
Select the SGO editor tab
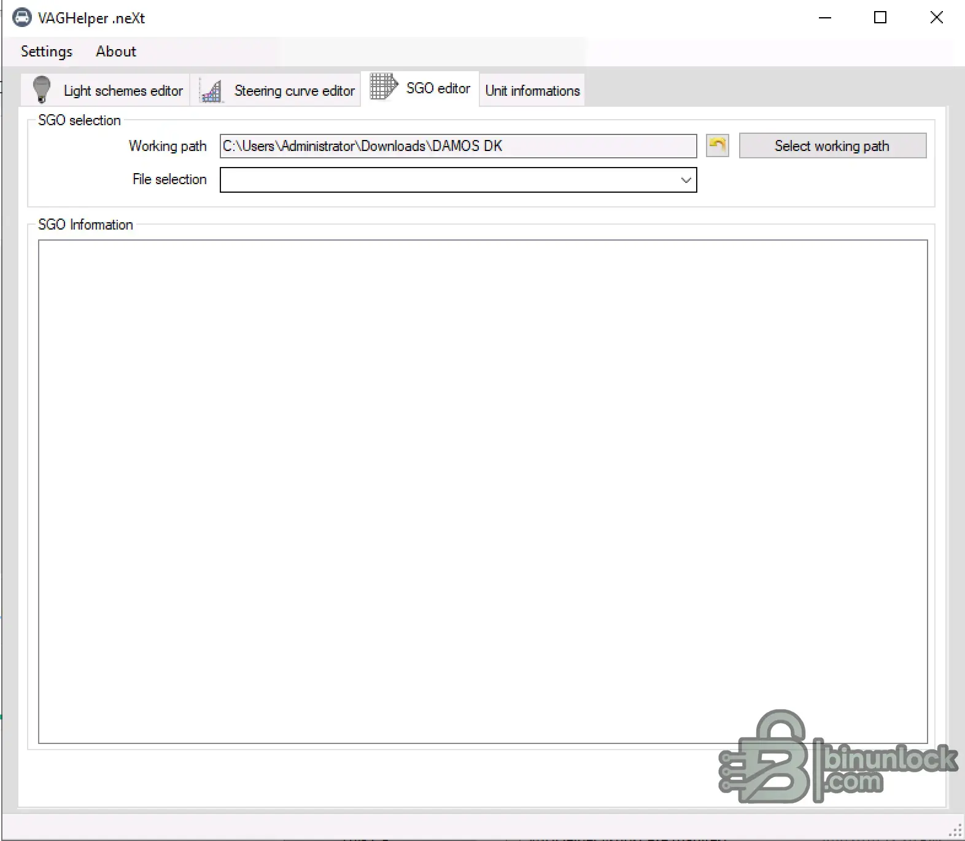[420, 88]
